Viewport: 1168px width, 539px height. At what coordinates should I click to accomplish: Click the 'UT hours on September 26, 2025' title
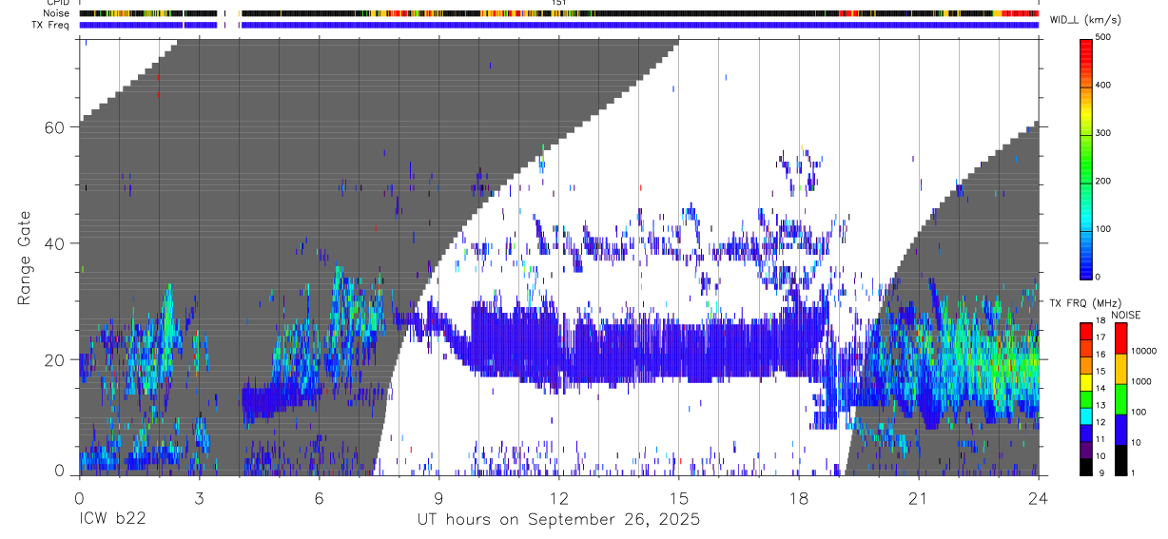(x=558, y=520)
